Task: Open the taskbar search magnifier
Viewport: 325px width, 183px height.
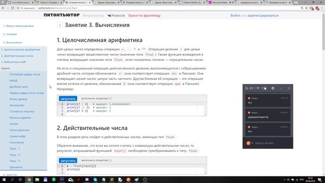Action: click(x=12, y=179)
